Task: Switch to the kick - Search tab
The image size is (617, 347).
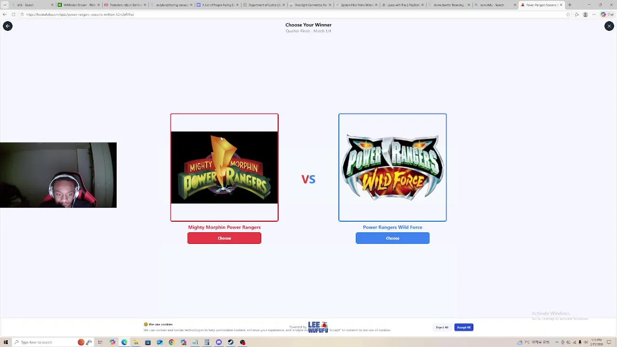Action: pos(31,5)
